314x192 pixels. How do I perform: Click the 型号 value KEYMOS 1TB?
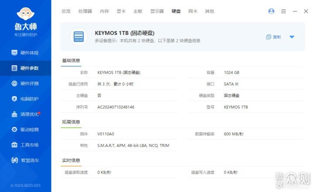coord(236,107)
